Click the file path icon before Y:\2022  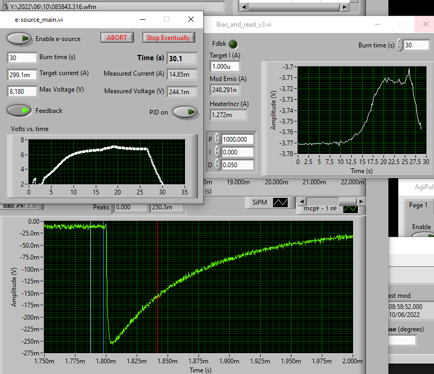pos(5,6)
